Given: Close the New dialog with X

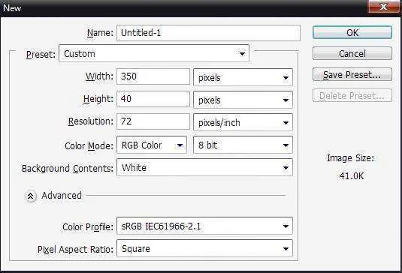Looking at the screenshot, I should (x=383, y=7).
